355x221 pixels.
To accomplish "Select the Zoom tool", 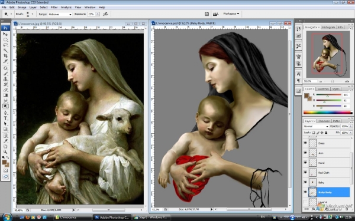I will [5, 152].
